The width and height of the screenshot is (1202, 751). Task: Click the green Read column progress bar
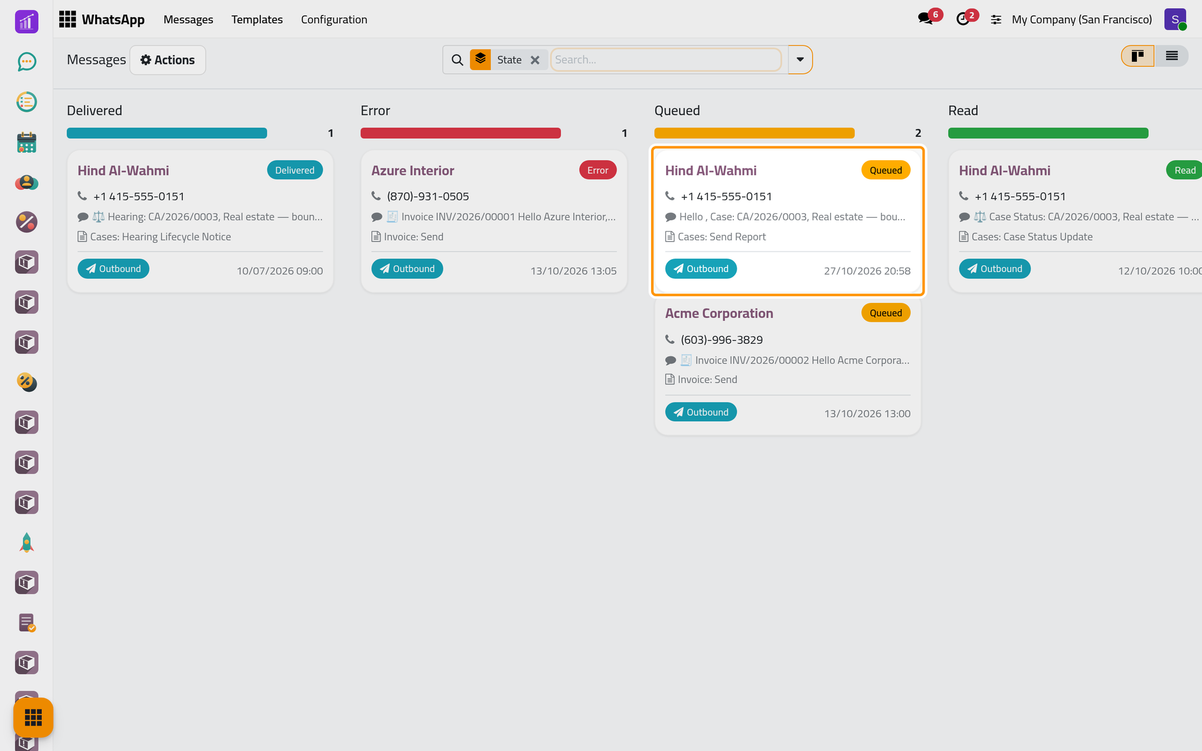pos(1049,133)
